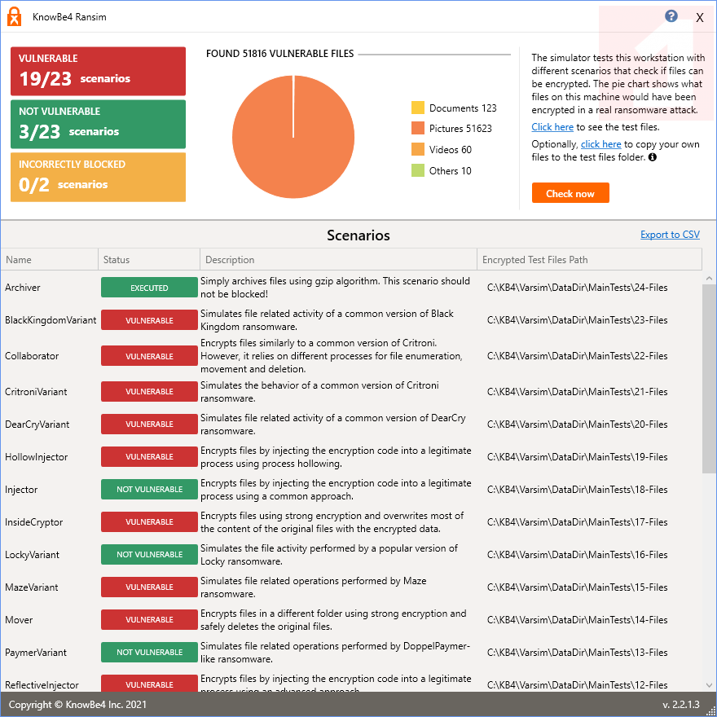717x717 pixels.
Task: Click the pie chart of vulnerable files
Action: click(x=293, y=137)
